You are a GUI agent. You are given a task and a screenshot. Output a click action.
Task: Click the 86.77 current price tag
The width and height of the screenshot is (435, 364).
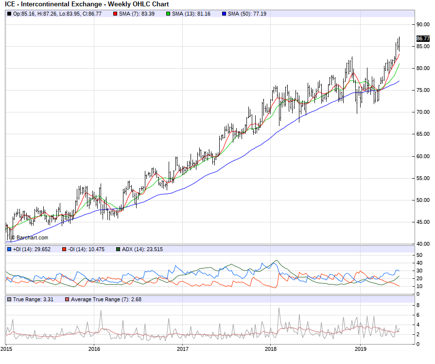tap(423, 38)
